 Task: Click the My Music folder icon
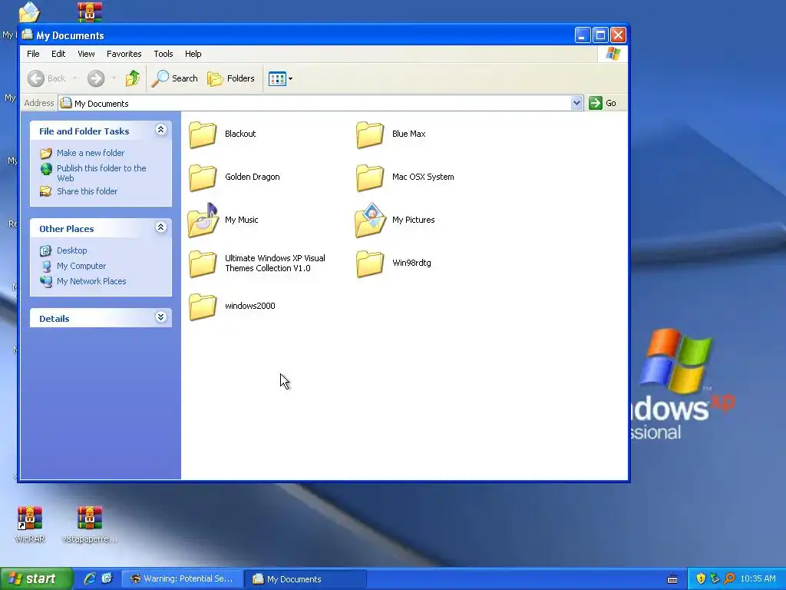tap(203, 220)
